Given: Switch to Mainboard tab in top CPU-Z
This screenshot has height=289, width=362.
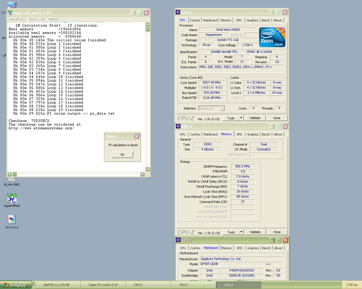Looking at the screenshot, I should pos(210,20).
